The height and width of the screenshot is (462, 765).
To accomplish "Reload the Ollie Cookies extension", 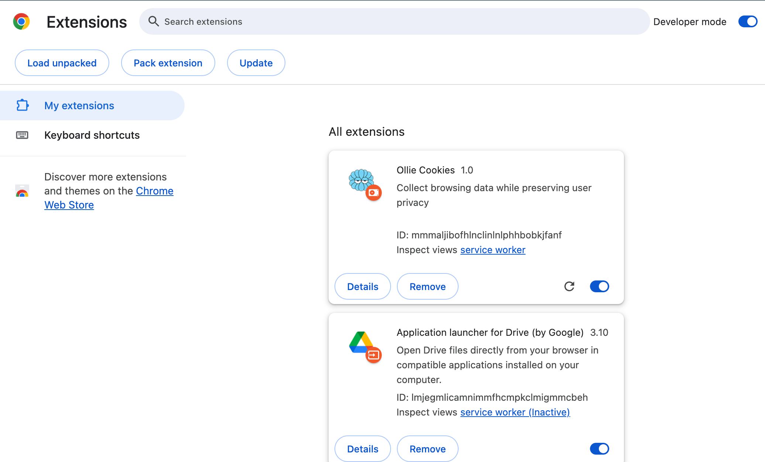I will pyautogui.click(x=569, y=286).
